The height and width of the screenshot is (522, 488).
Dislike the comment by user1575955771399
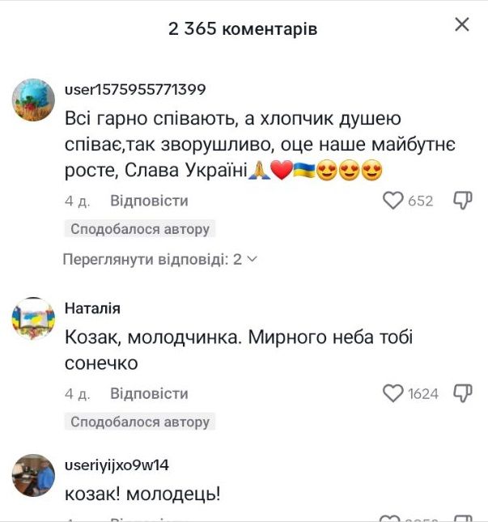[462, 201]
